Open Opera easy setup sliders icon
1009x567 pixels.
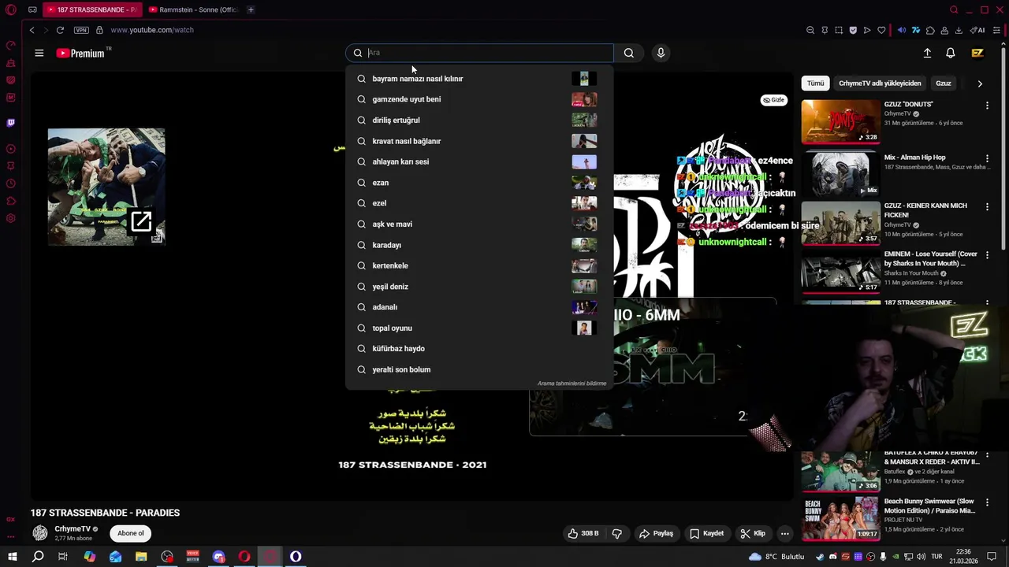[x=996, y=30]
